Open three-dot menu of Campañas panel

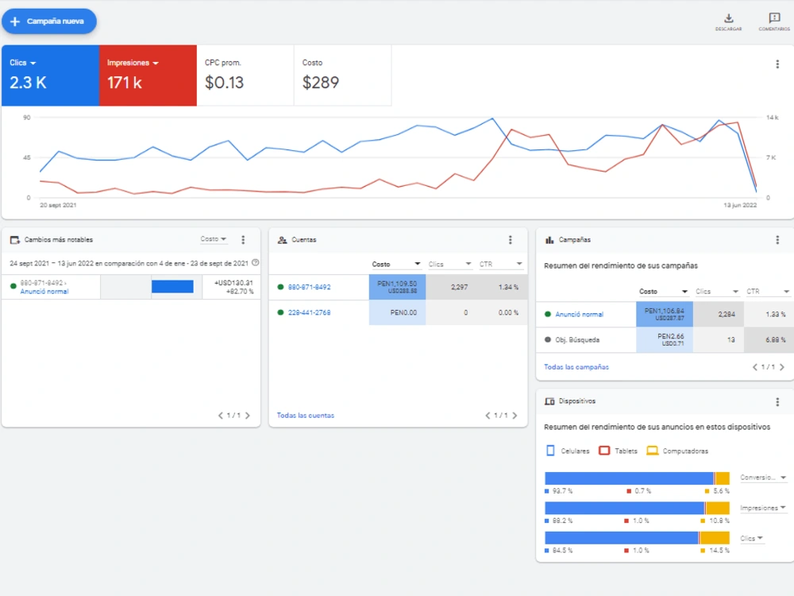point(777,240)
